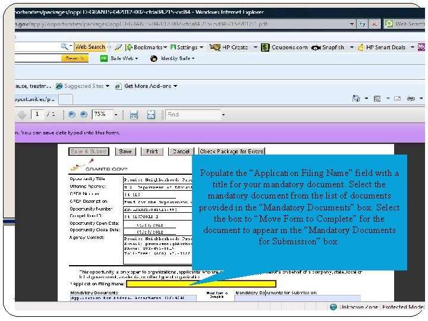Click inside the PDF Find box
Viewport: 428px width, 321px height.
[x=193, y=115]
